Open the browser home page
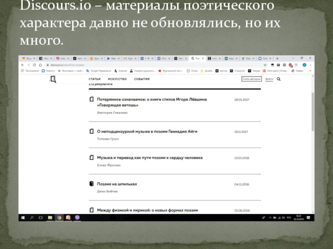Viewport: 333px width, 249px height. coord(40,65)
